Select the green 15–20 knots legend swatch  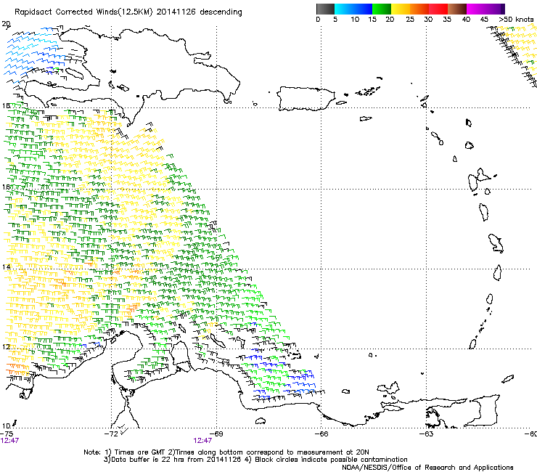point(382,9)
